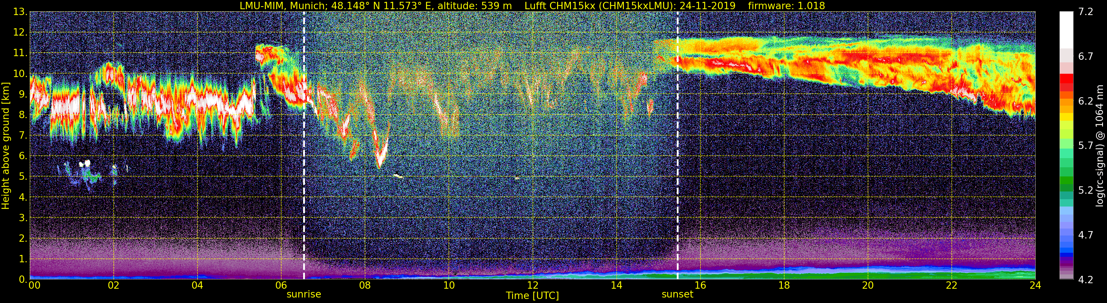Click the green band of the colorbar
Screen dimensions: 1107x303
1066,180
